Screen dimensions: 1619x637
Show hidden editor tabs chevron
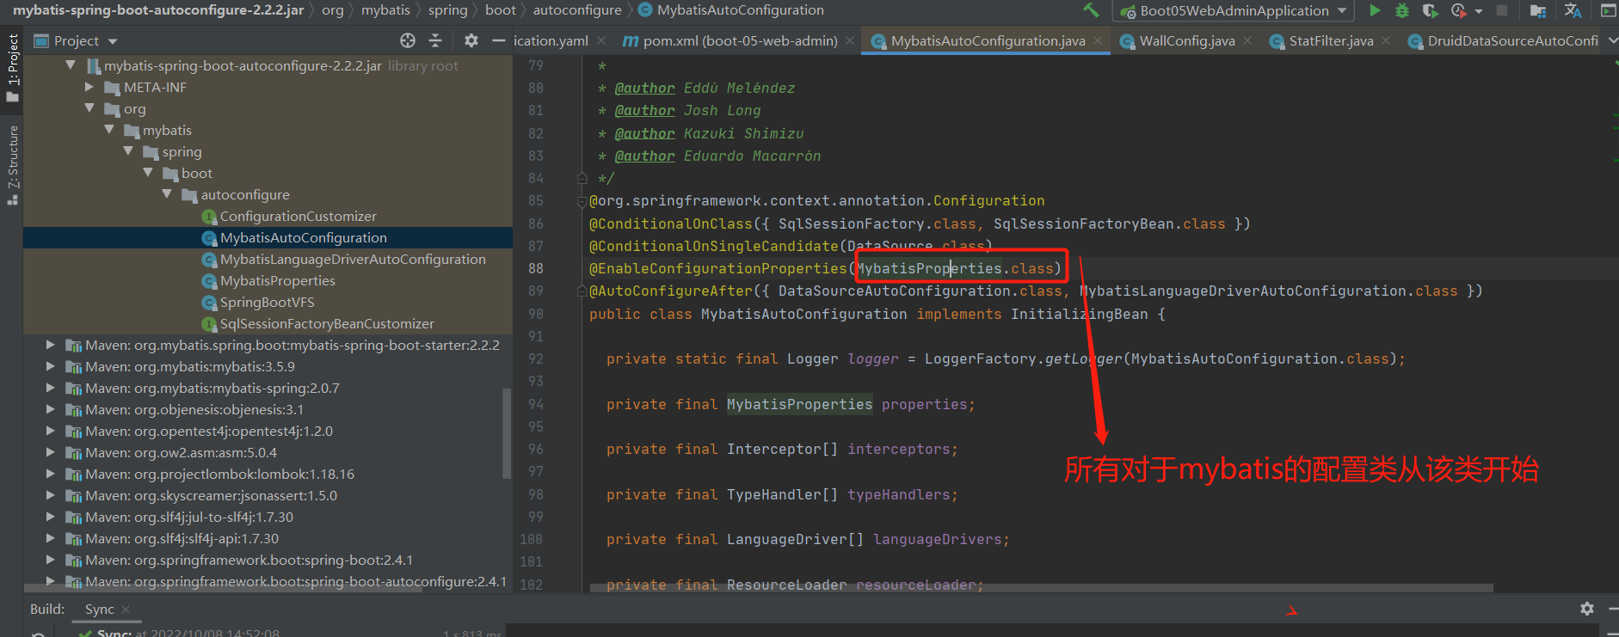(x=1611, y=40)
